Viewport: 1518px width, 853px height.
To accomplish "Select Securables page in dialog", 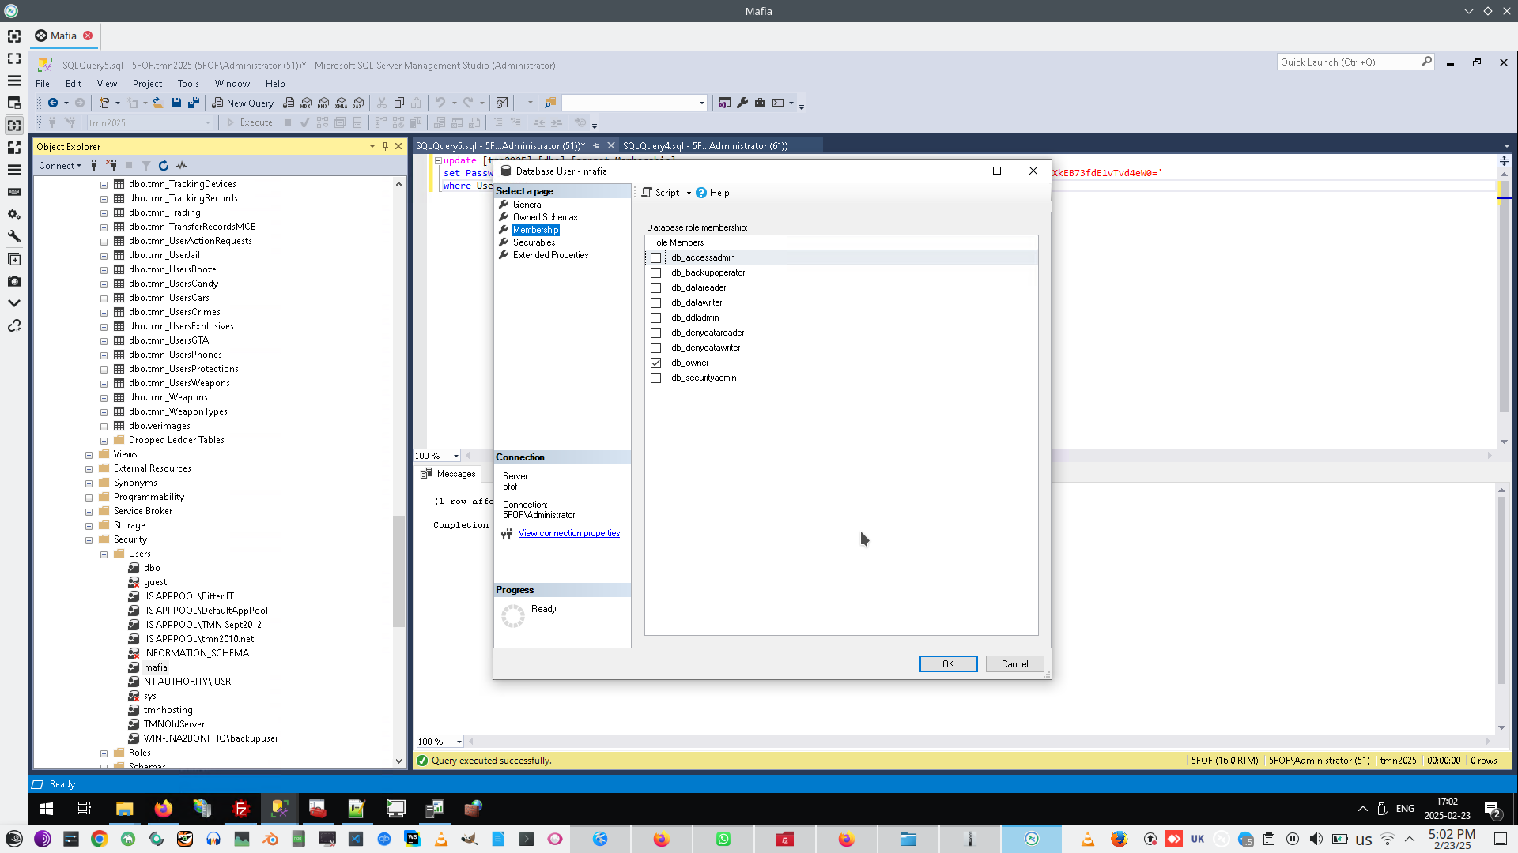I will point(534,242).
